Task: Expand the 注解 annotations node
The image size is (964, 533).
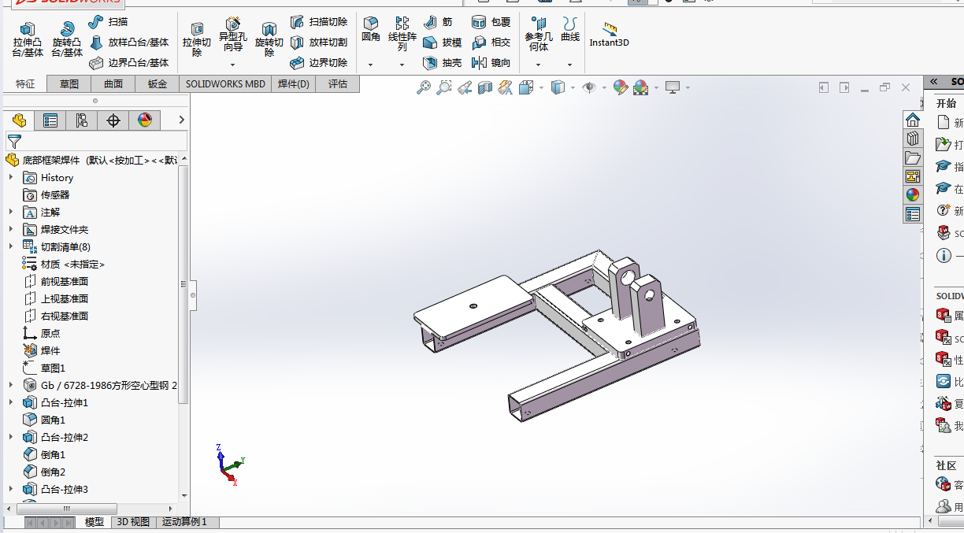Action: pos(11,213)
